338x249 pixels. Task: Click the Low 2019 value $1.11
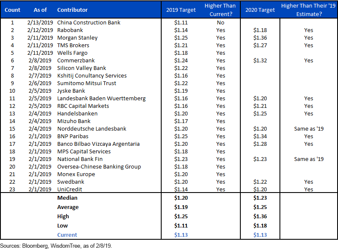(181, 226)
